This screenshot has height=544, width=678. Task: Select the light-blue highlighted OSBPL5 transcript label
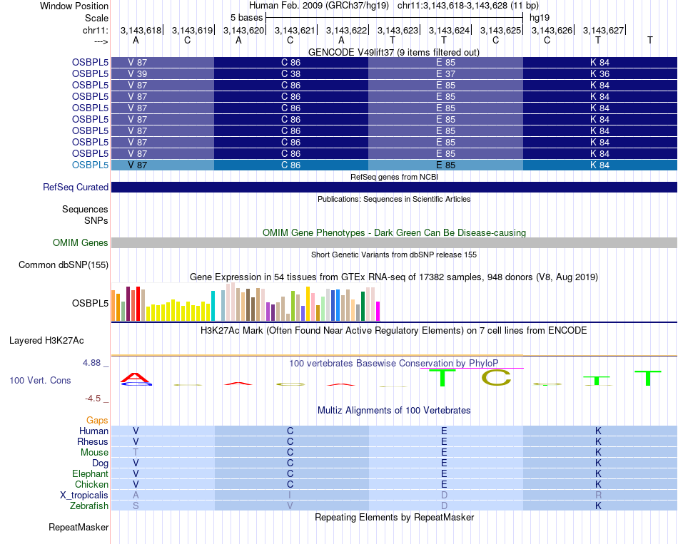click(90, 165)
